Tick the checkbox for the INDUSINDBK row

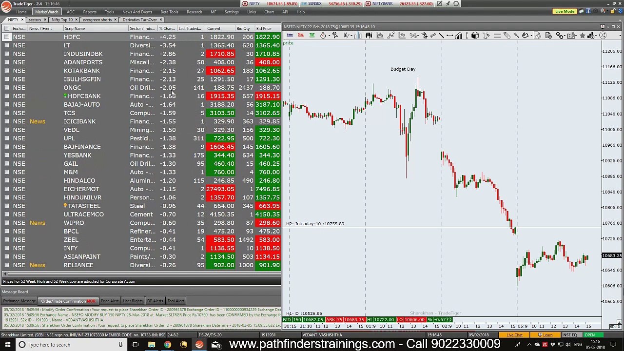[7, 54]
